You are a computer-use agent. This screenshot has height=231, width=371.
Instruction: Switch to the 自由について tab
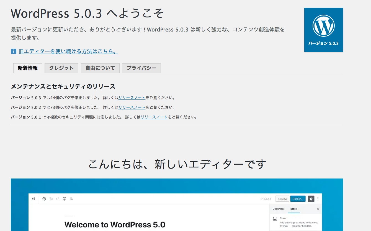pyautogui.click(x=100, y=68)
